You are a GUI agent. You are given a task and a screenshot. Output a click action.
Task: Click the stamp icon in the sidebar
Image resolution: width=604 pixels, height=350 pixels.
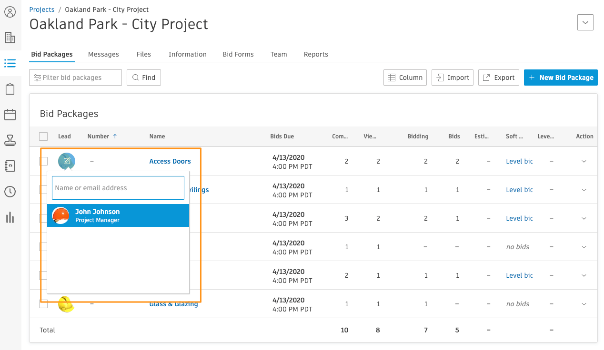pos(10,140)
